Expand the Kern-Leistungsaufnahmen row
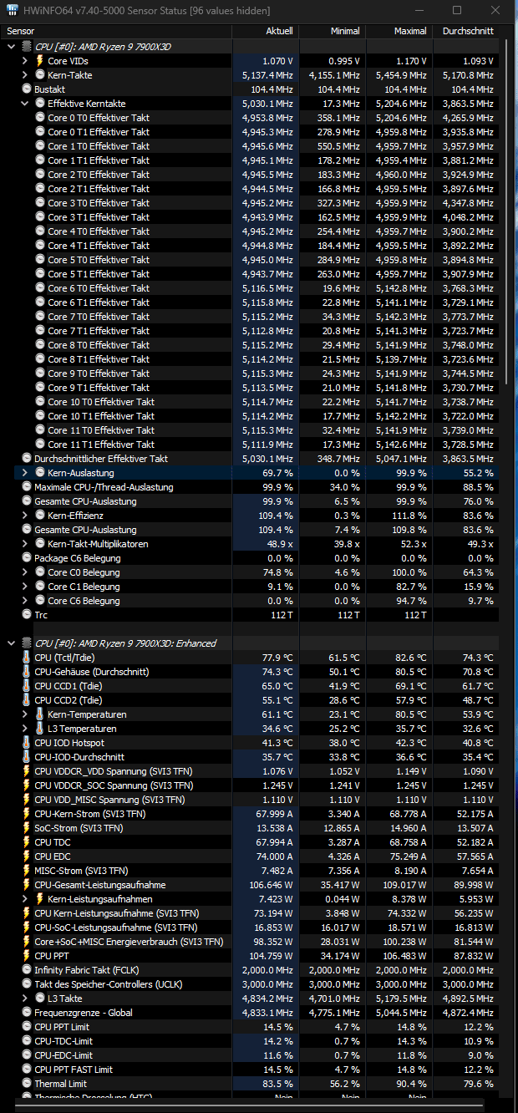This screenshot has width=518, height=1113. point(25,899)
